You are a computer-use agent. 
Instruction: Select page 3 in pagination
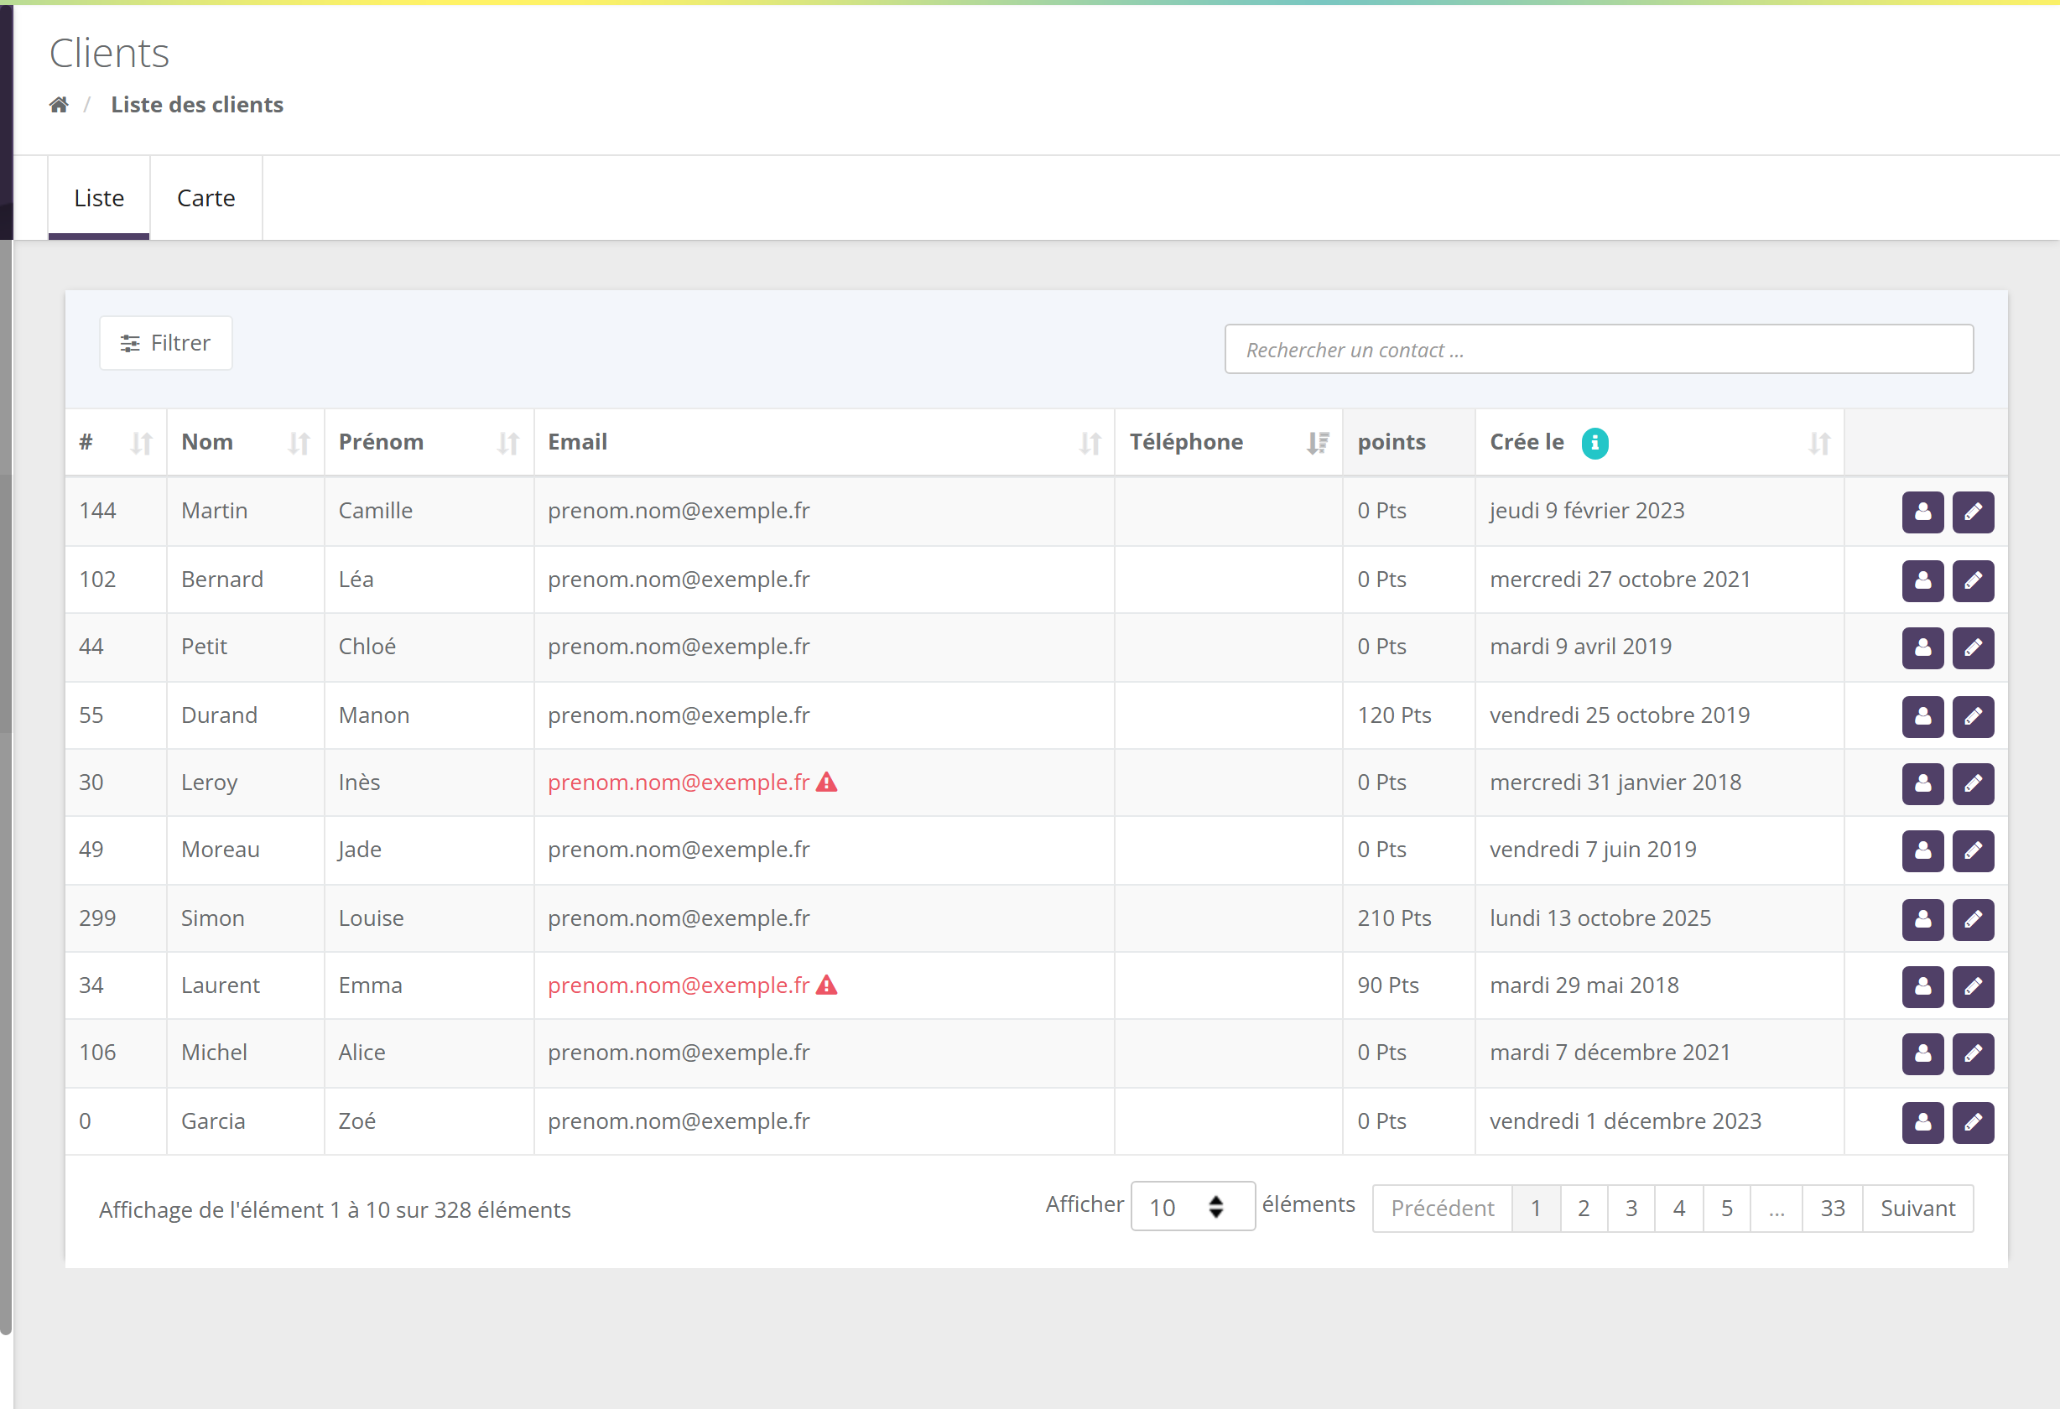(x=1631, y=1208)
